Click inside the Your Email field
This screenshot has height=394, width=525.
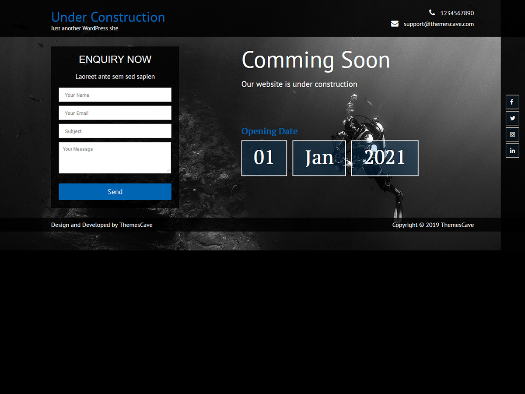pyautogui.click(x=115, y=113)
